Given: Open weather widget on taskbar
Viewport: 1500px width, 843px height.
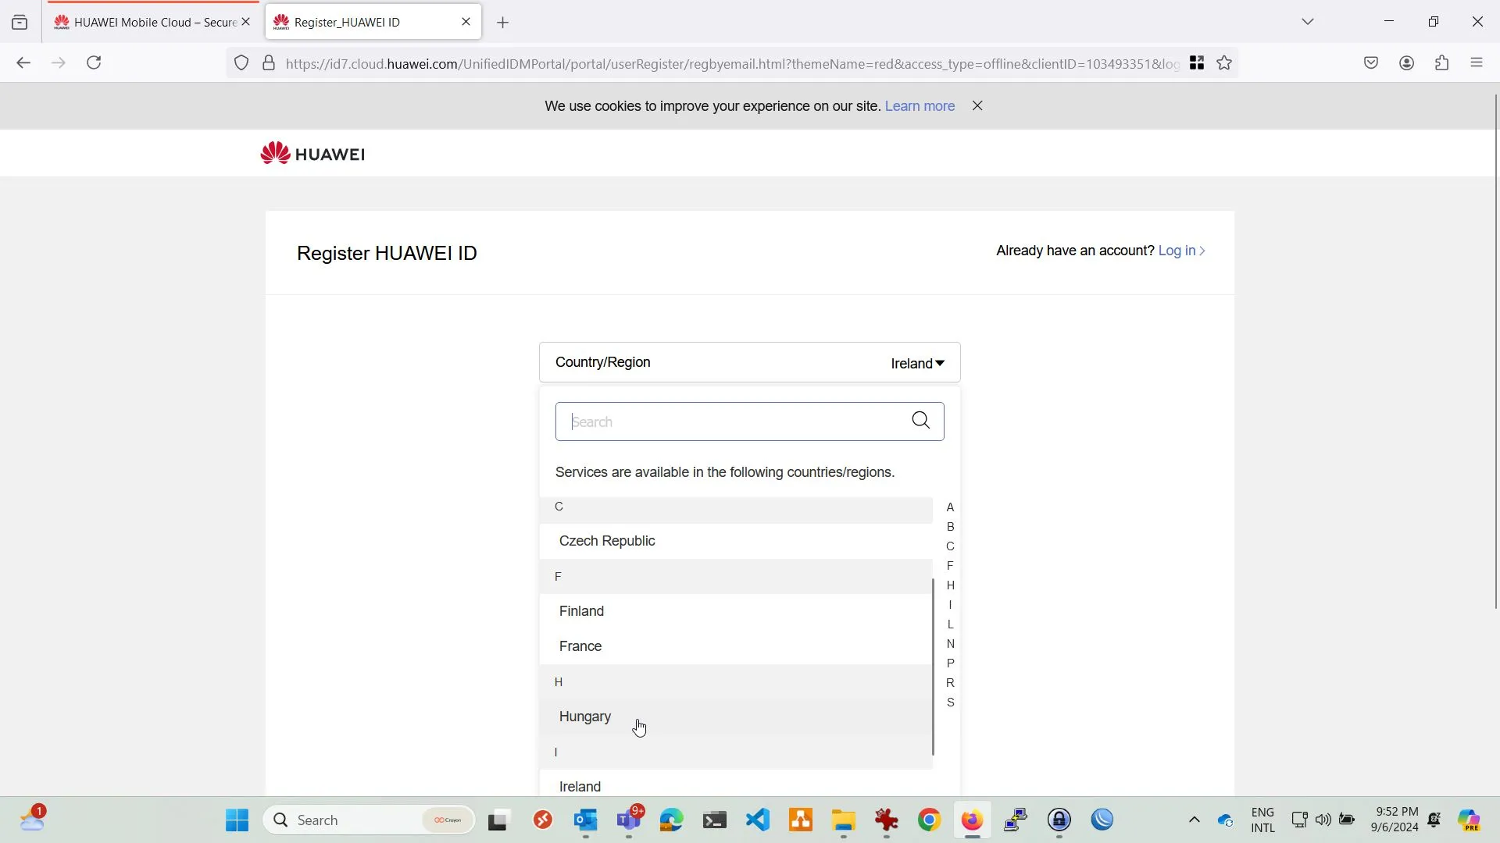Looking at the screenshot, I should point(33,819).
